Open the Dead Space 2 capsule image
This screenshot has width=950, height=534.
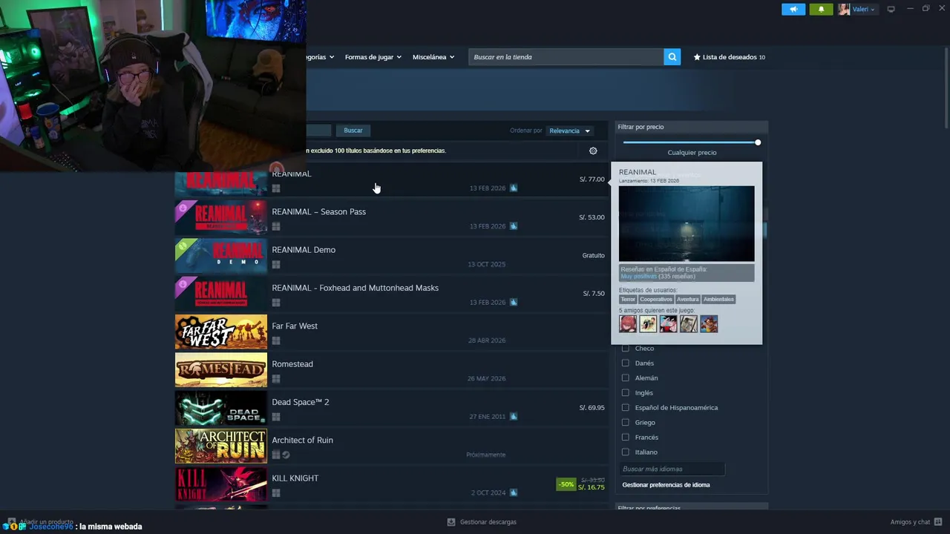(x=221, y=408)
